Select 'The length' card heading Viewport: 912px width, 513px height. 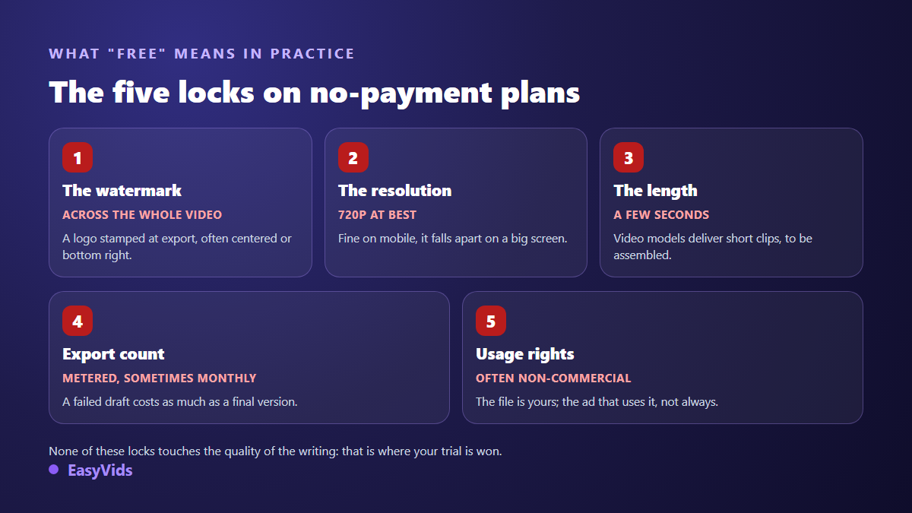655,191
